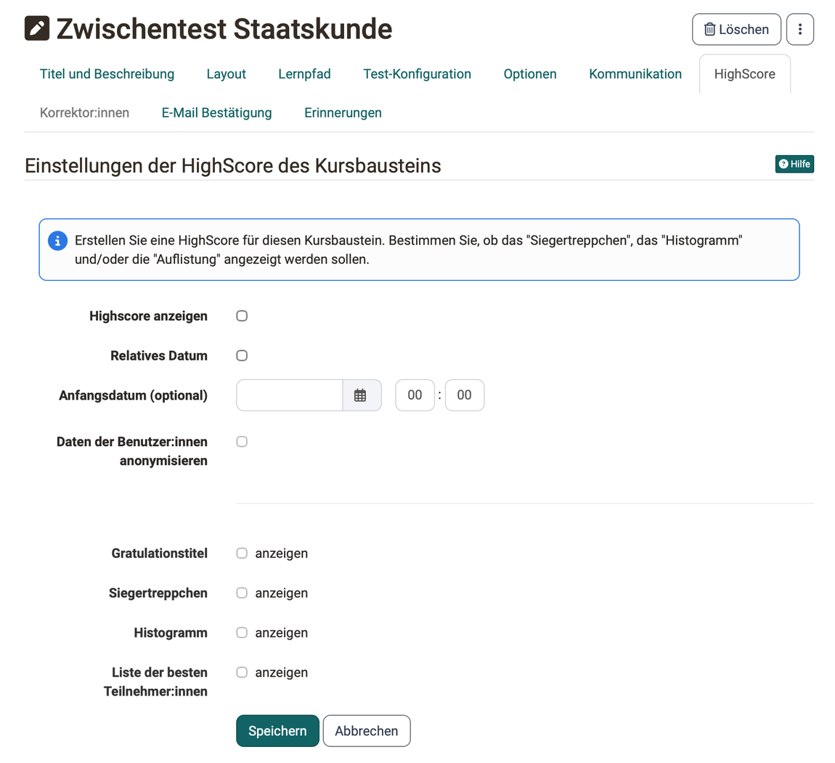The image size is (835, 763).
Task: Click the Relatives Datum label
Action: click(x=159, y=355)
